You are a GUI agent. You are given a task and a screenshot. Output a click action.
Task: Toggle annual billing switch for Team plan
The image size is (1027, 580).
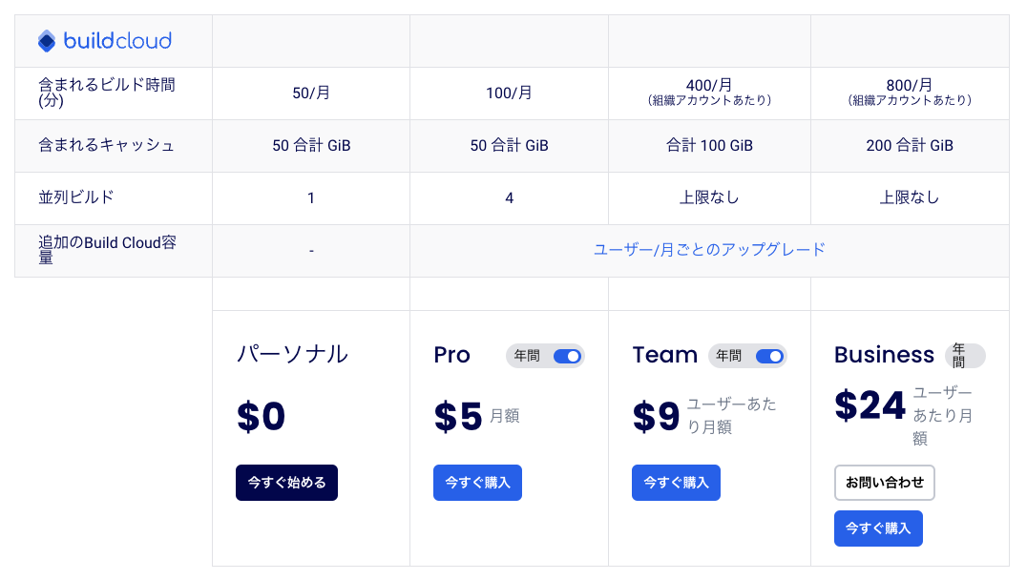tap(769, 356)
